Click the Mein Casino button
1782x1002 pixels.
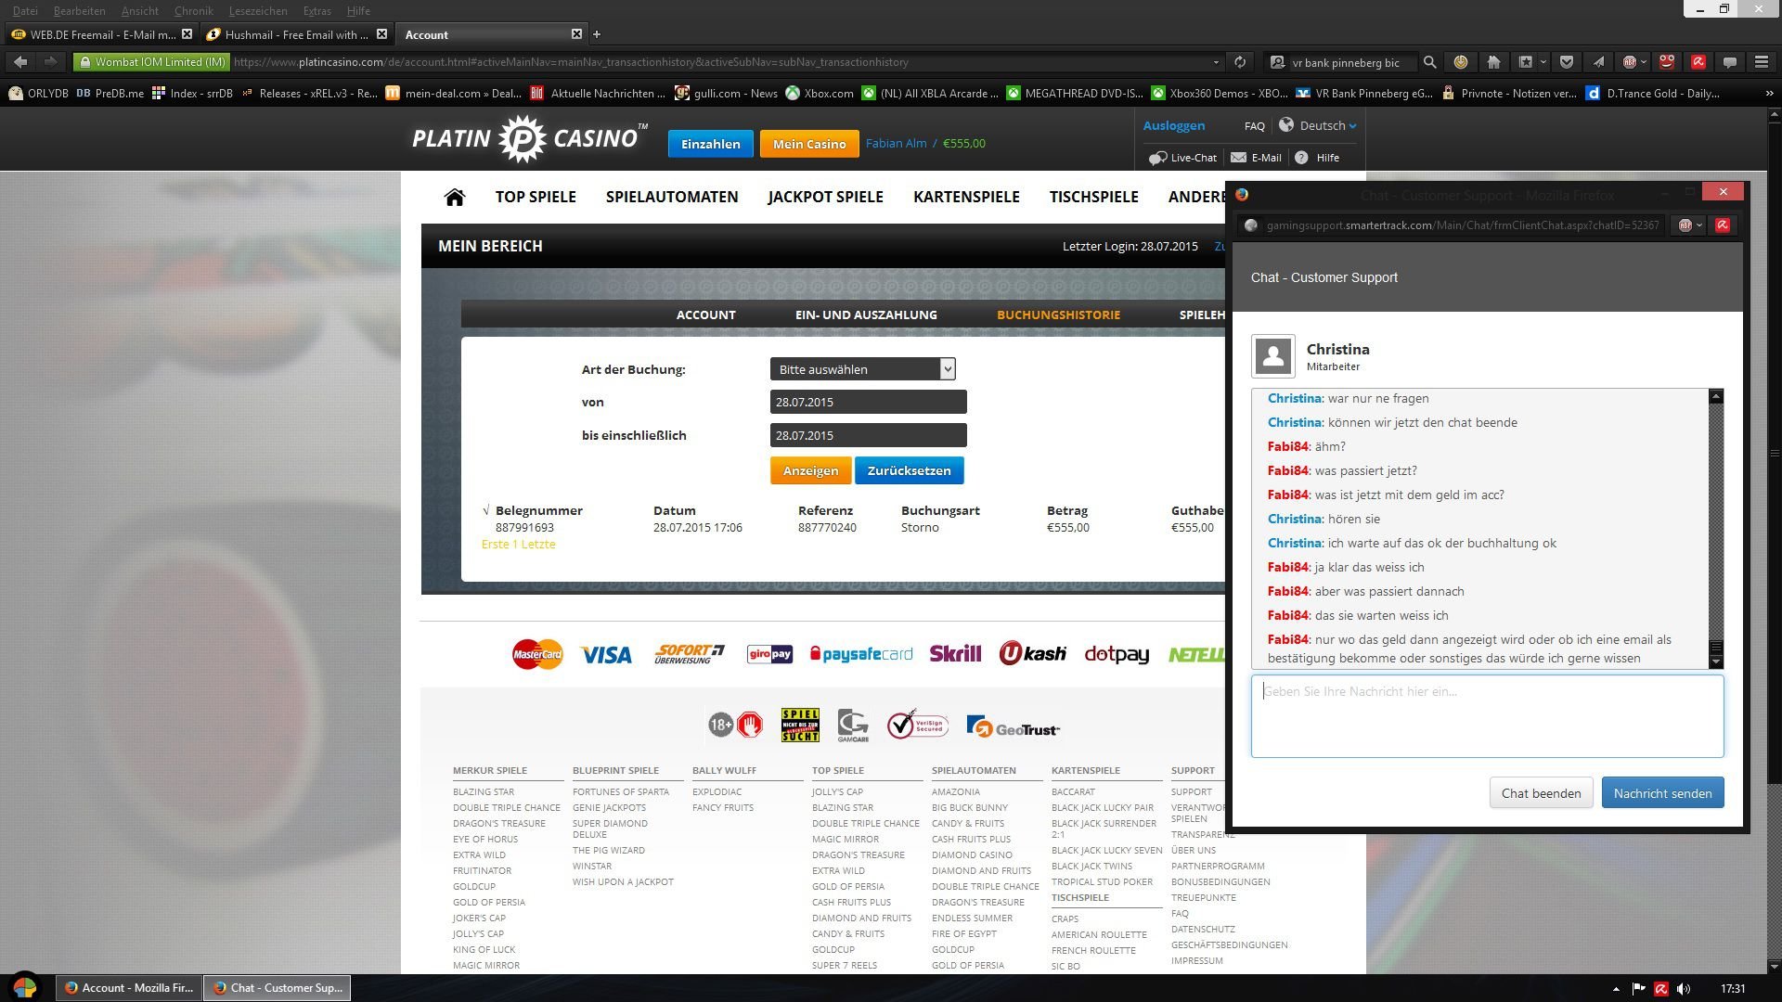(x=809, y=144)
